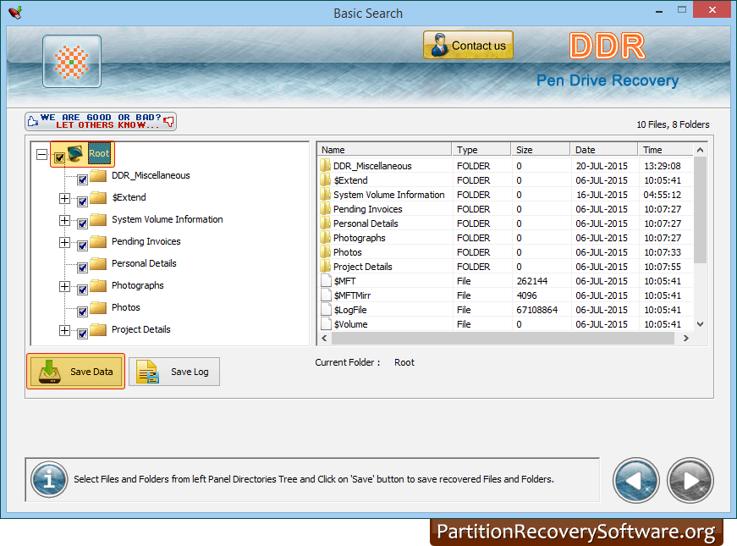Image resolution: width=737 pixels, height=546 pixels.
Task: Toggle the Personal Details checkbox
Action: [82, 267]
